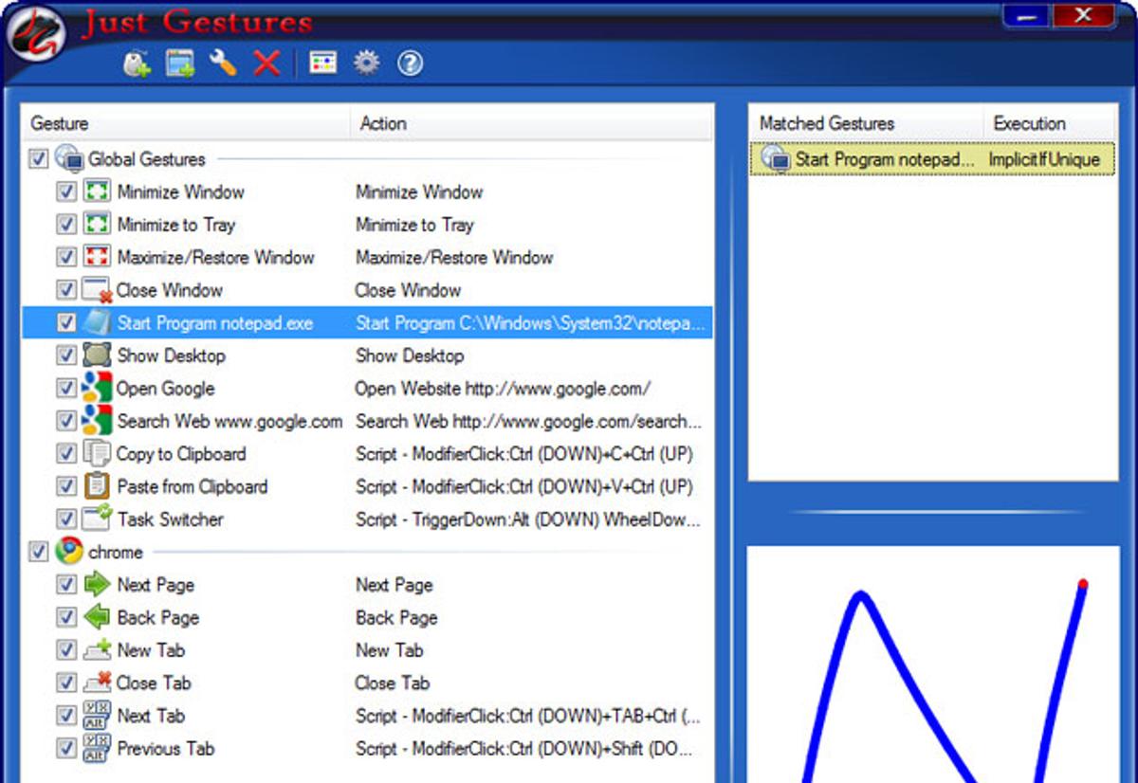Open the settings gear in toolbar
Viewport: 1138px width, 783px height.
coord(366,64)
